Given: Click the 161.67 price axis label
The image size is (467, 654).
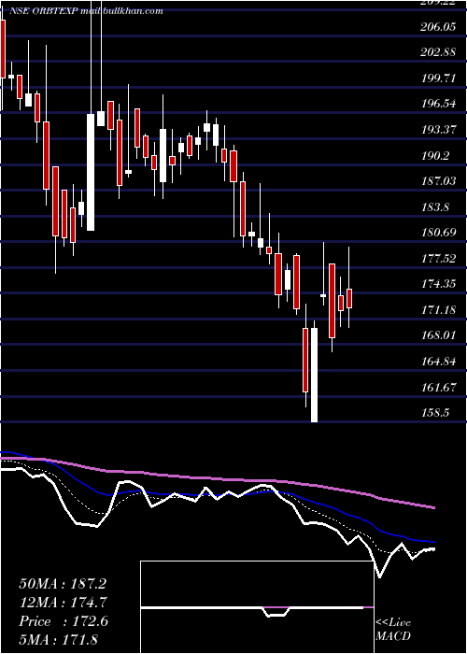Looking at the screenshot, I should 439,387.
